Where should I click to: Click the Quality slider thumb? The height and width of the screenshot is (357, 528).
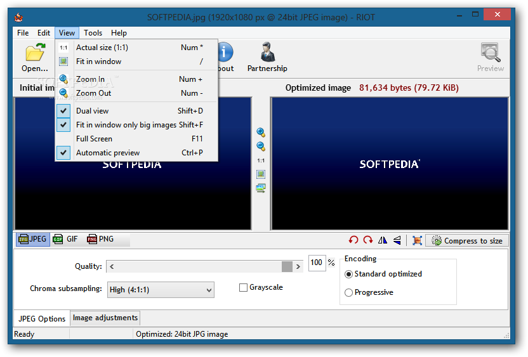[287, 266]
